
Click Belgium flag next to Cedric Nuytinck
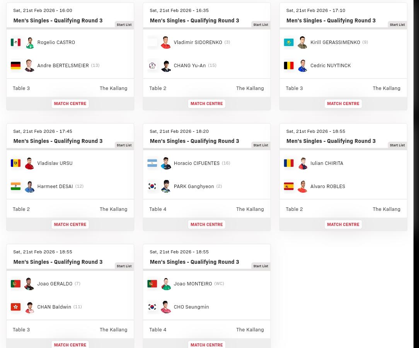point(289,65)
